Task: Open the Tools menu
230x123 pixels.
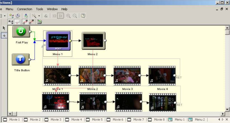Action: click(x=39, y=9)
